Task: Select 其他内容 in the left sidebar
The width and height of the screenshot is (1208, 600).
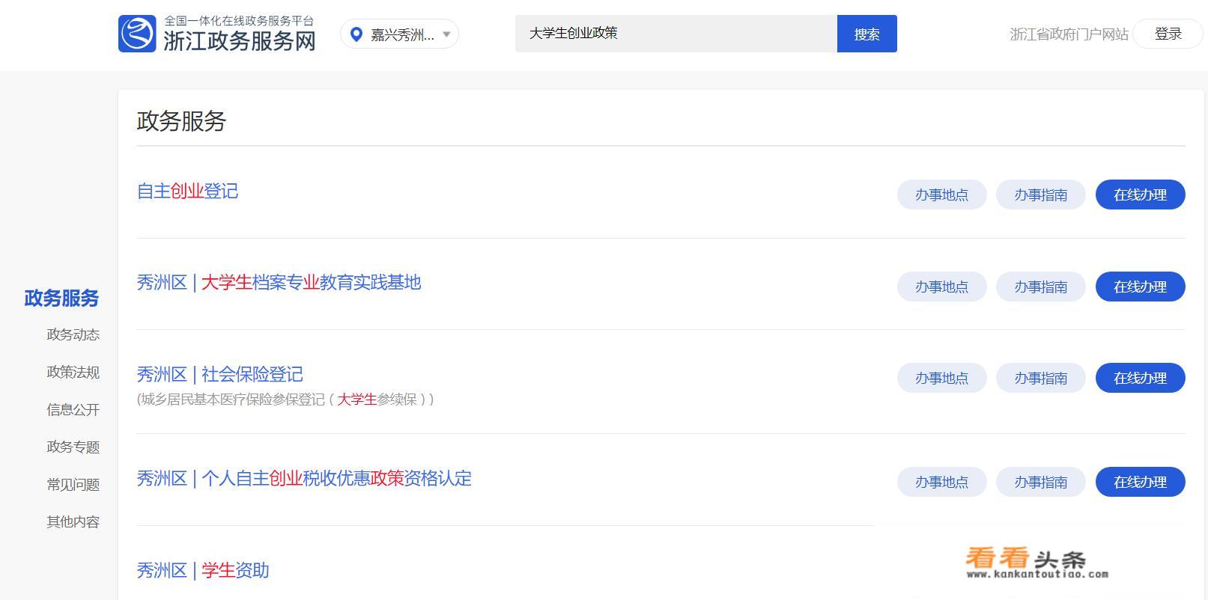Action: (73, 522)
